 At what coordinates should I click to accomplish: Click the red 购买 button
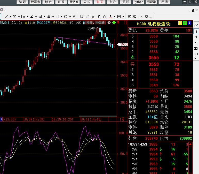point(100,2)
